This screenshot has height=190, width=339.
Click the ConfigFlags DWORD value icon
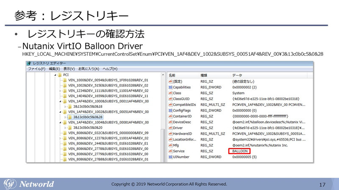(170, 111)
